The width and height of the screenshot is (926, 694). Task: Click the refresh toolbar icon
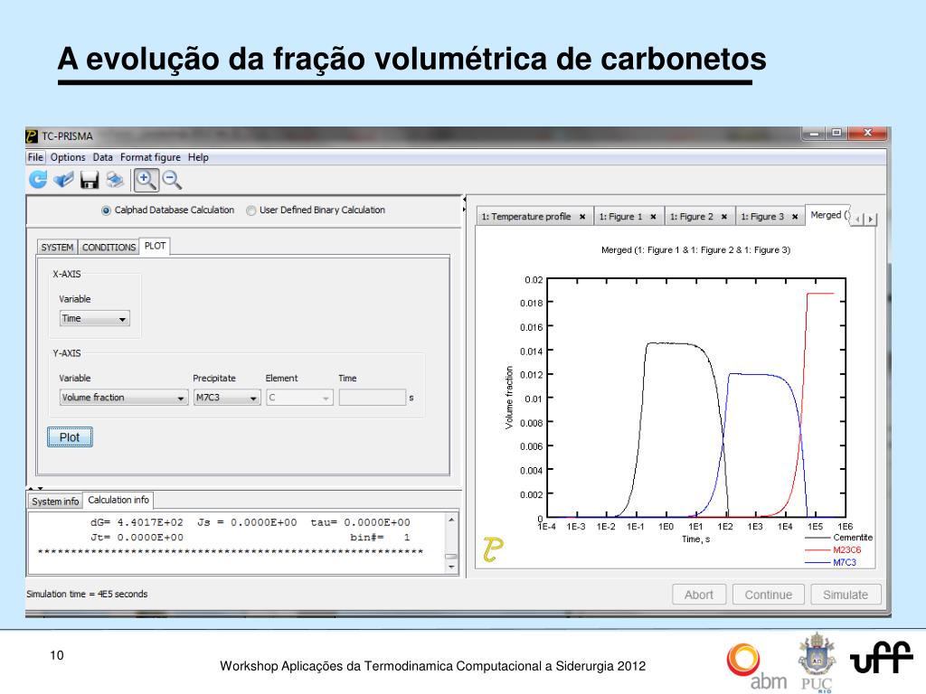point(38,180)
